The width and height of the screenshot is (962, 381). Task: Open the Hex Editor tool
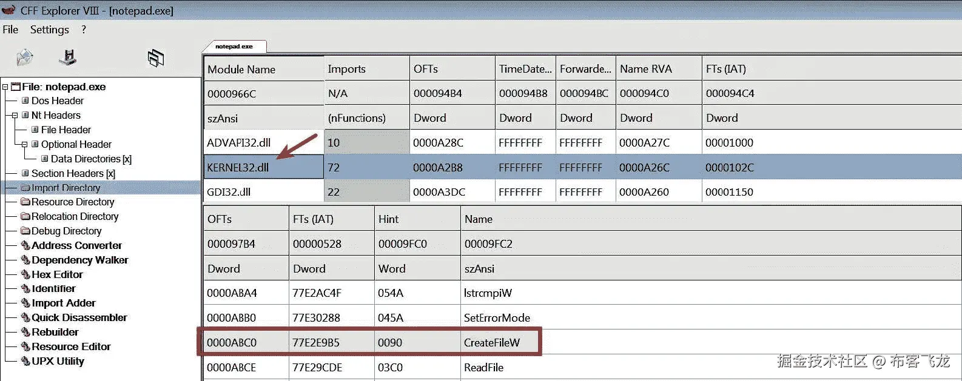[57, 274]
